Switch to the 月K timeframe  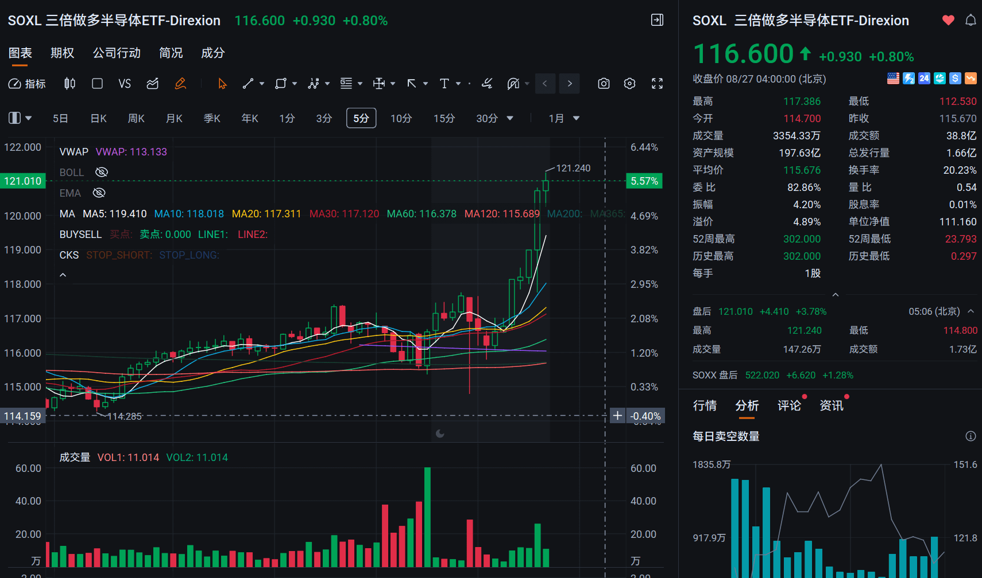click(x=174, y=119)
